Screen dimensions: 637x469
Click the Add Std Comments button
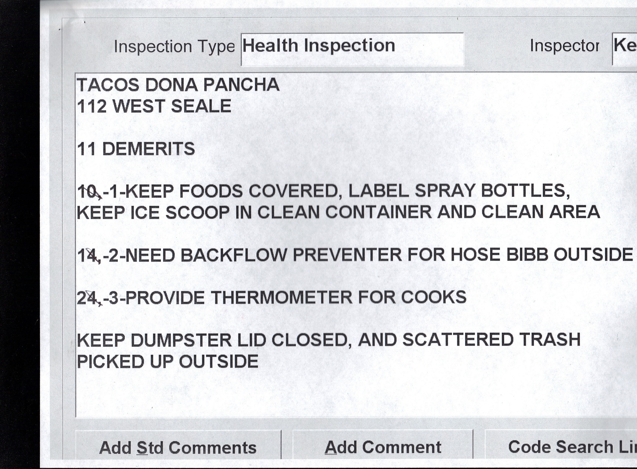[x=178, y=447]
